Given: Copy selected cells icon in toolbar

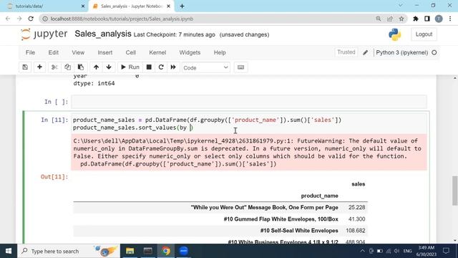Looking at the screenshot, I should pyautogui.click(x=67, y=67).
